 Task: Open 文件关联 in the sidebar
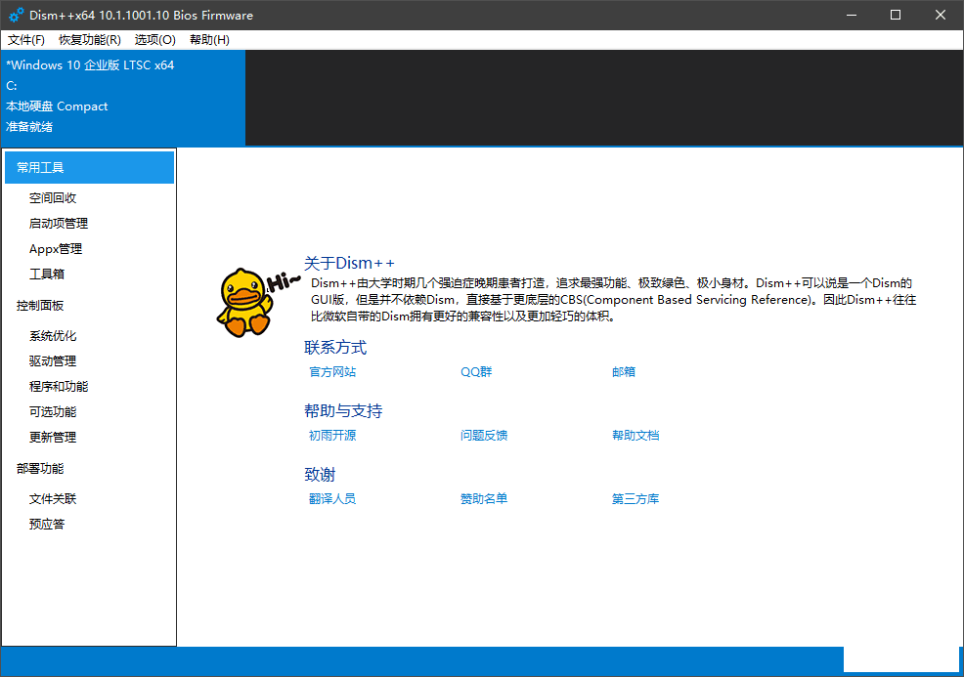(x=53, y=499)
